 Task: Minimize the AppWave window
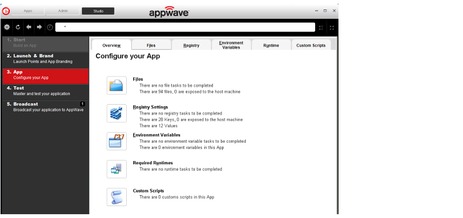point(317,11)
